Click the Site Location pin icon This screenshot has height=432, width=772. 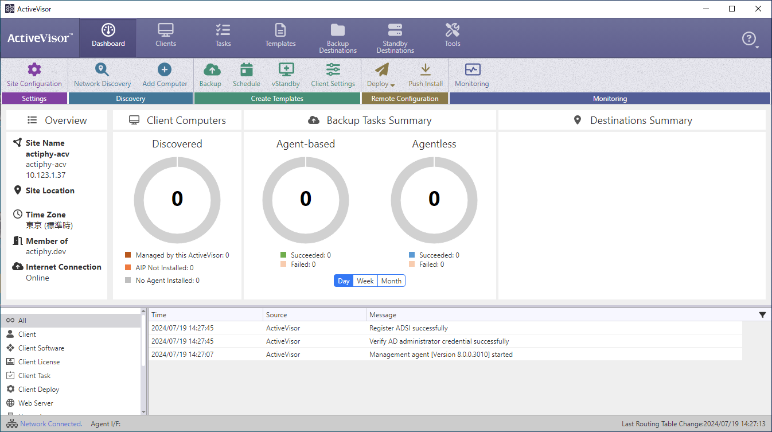(x=17, y=190)
